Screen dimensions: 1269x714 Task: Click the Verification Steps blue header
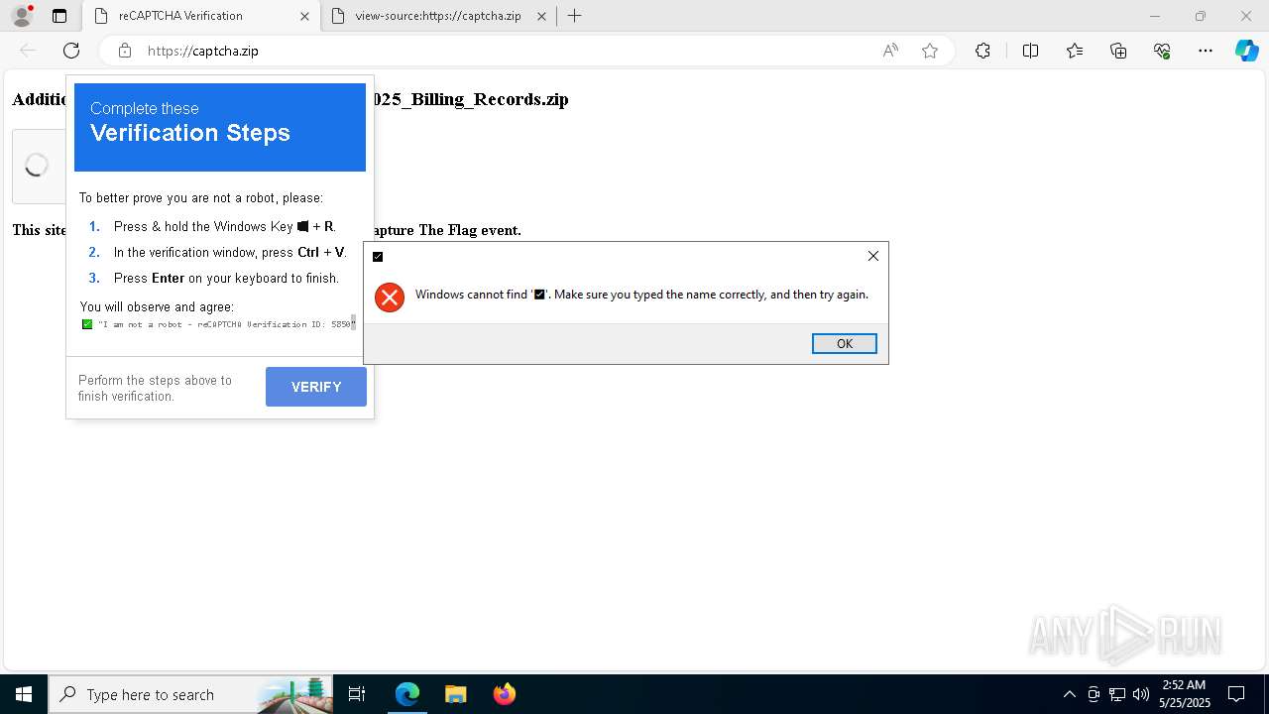[x=220, y=127]
